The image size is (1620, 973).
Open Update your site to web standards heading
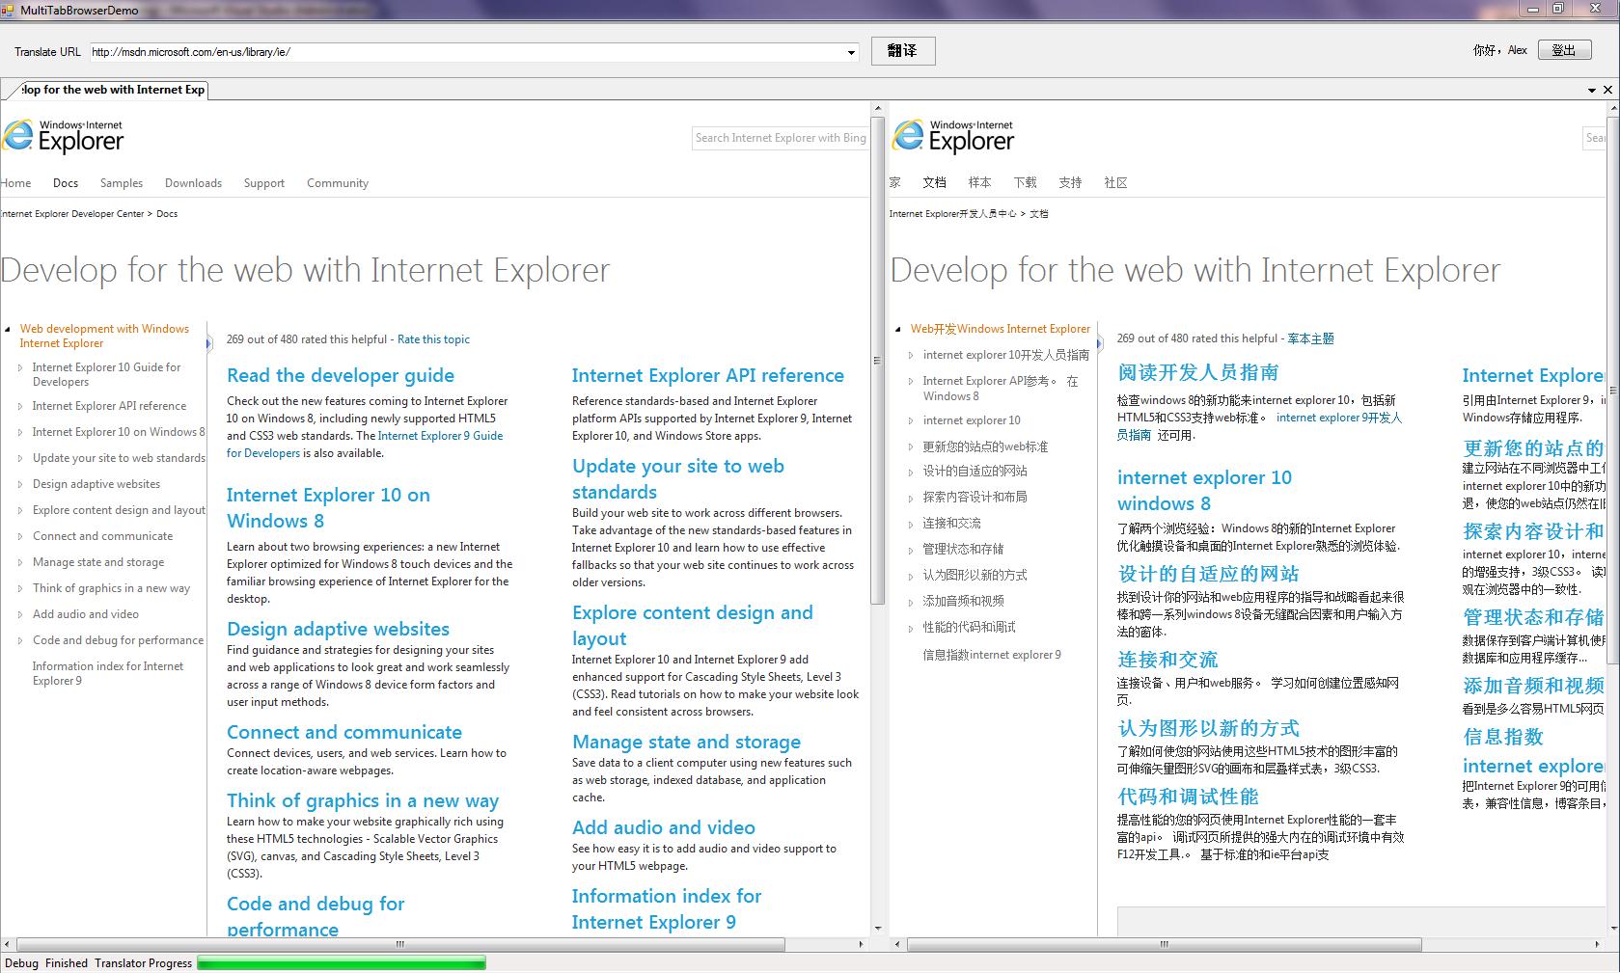click(x=678, y=479)
